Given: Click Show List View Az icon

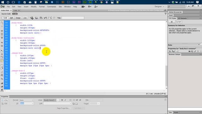Looking at the screenshot, I should pos(173,51).
